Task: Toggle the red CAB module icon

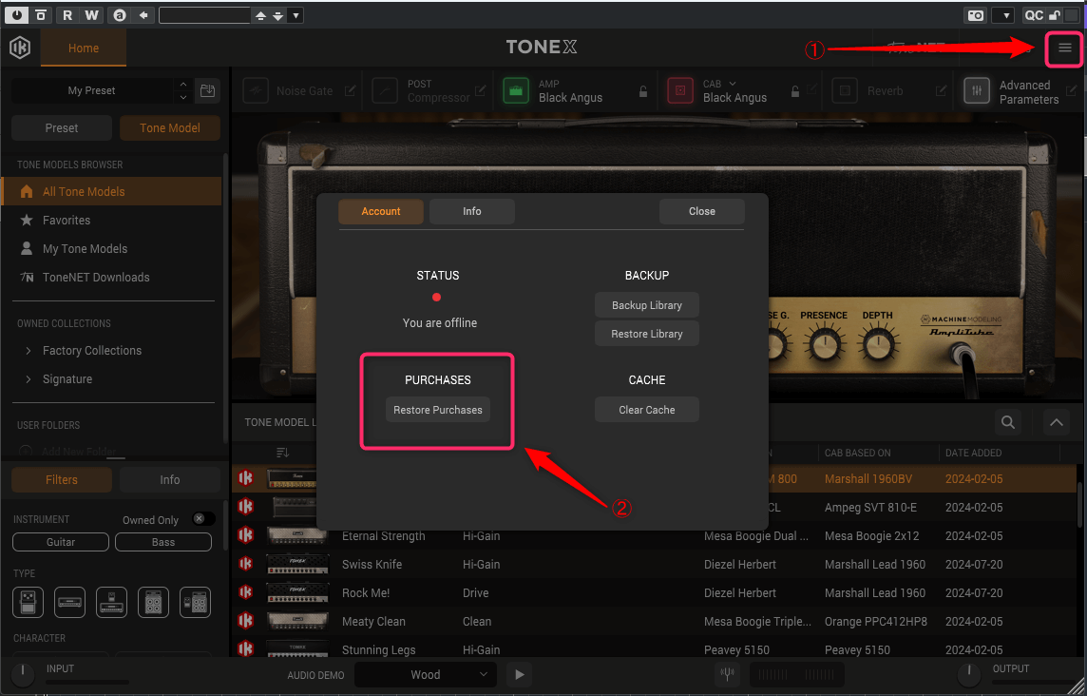Action: point(680,91)
